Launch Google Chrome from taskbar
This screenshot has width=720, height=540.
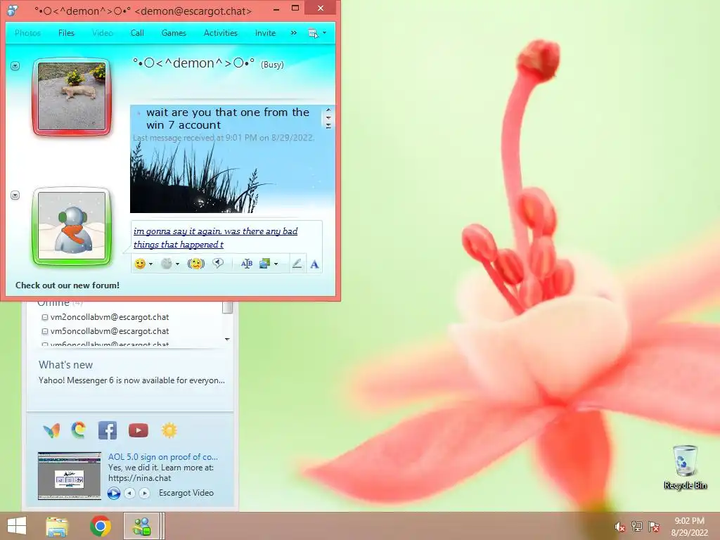click(x=101, y=526)
